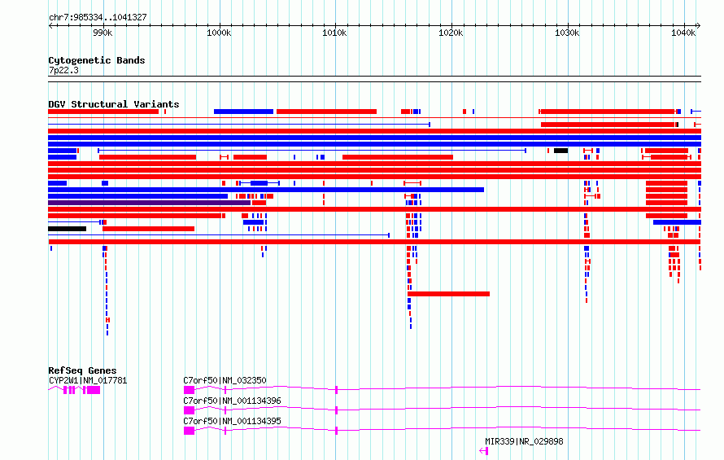This screenshot has width=724, height=460.
Task: Click the magenta first exon of C7orf50 NM_032350
Action: (x=189, y=390)
